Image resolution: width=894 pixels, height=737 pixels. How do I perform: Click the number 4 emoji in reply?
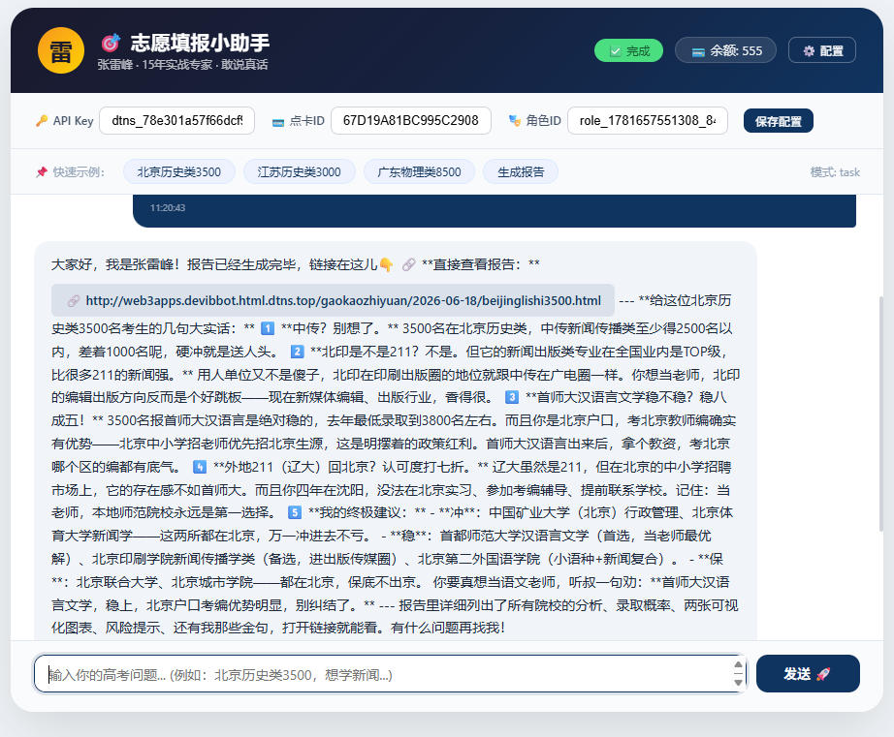[200, 467]
